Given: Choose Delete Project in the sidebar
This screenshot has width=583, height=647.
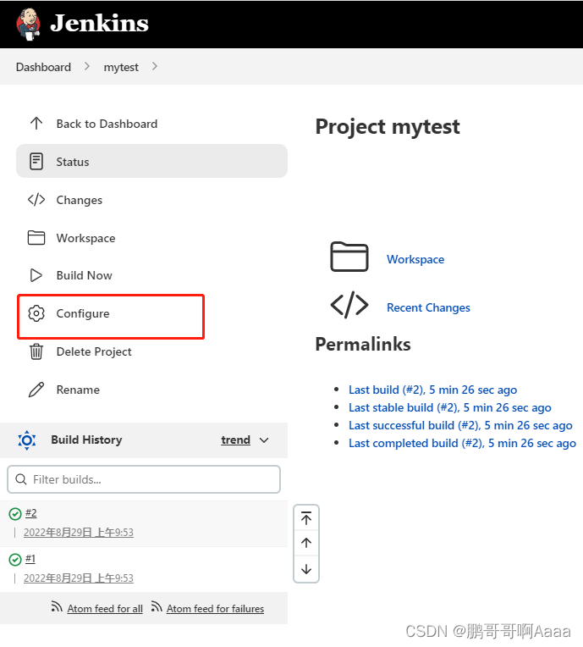Looking at the screenshot, I should pyautogui.click(x=94, y=351).
